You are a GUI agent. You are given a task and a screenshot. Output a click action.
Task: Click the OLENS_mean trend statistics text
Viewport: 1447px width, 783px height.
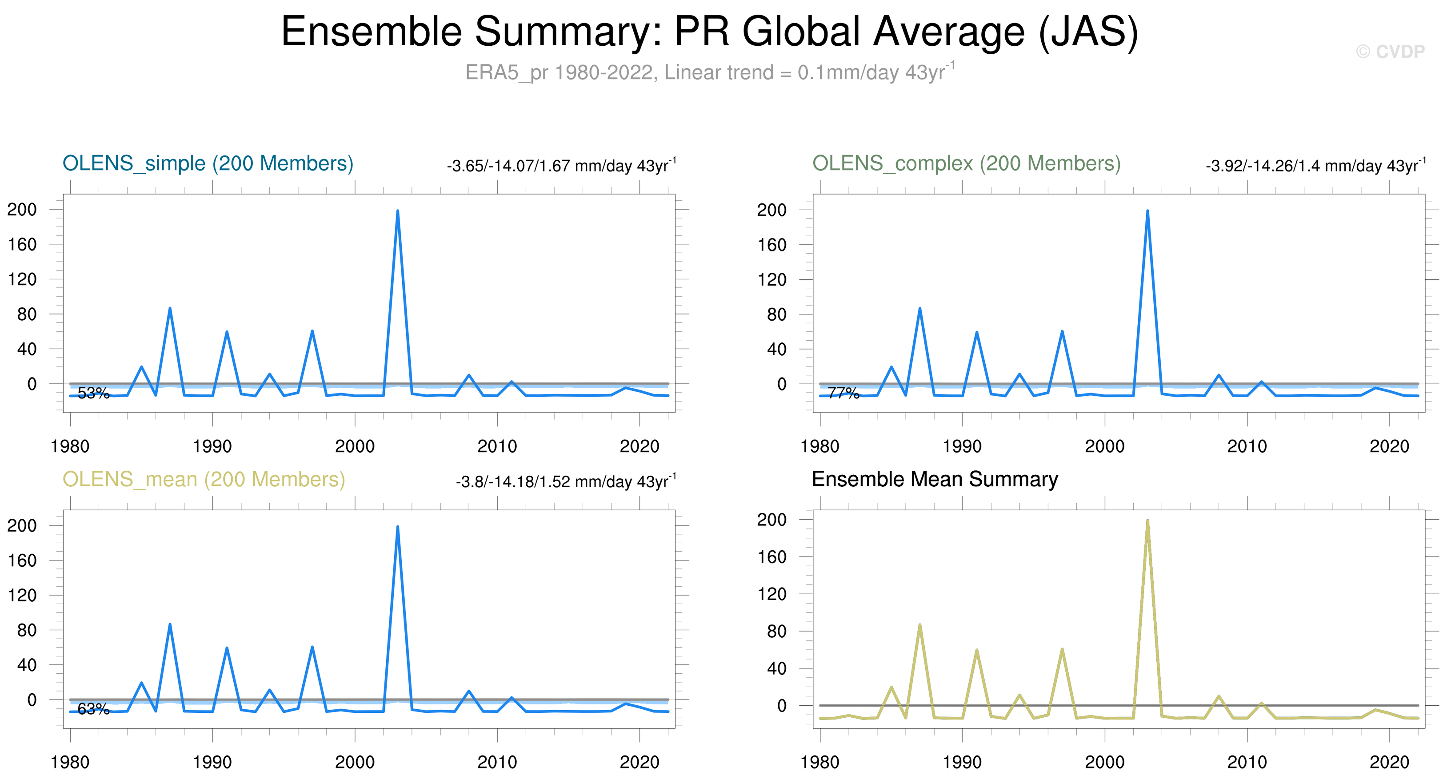point(566,481)
